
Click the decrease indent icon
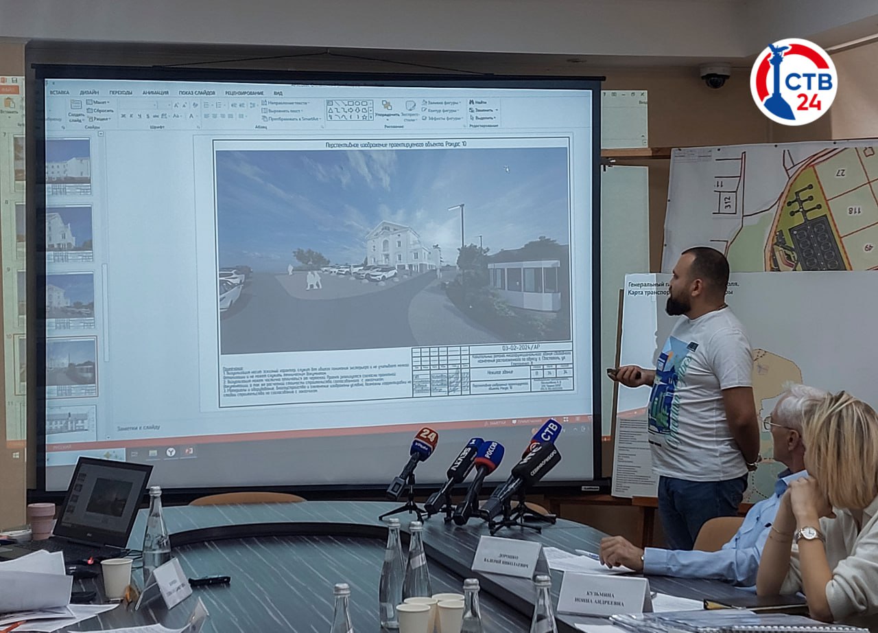[x=233, y=105]
